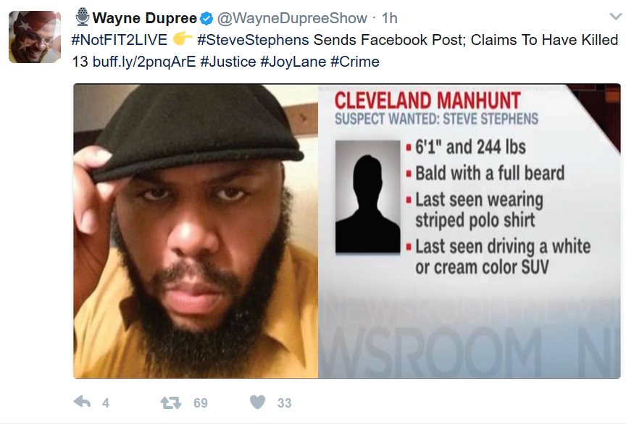Open Wayne Dupree's profile avatar
Viewport: 626px width, 425px height.
pos(35,37)
